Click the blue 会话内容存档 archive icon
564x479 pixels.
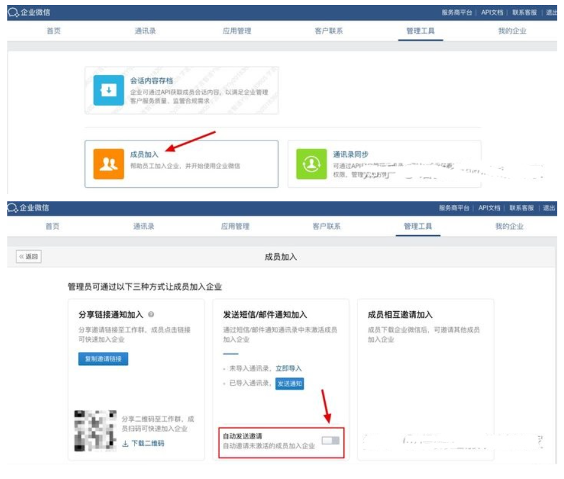109,90
